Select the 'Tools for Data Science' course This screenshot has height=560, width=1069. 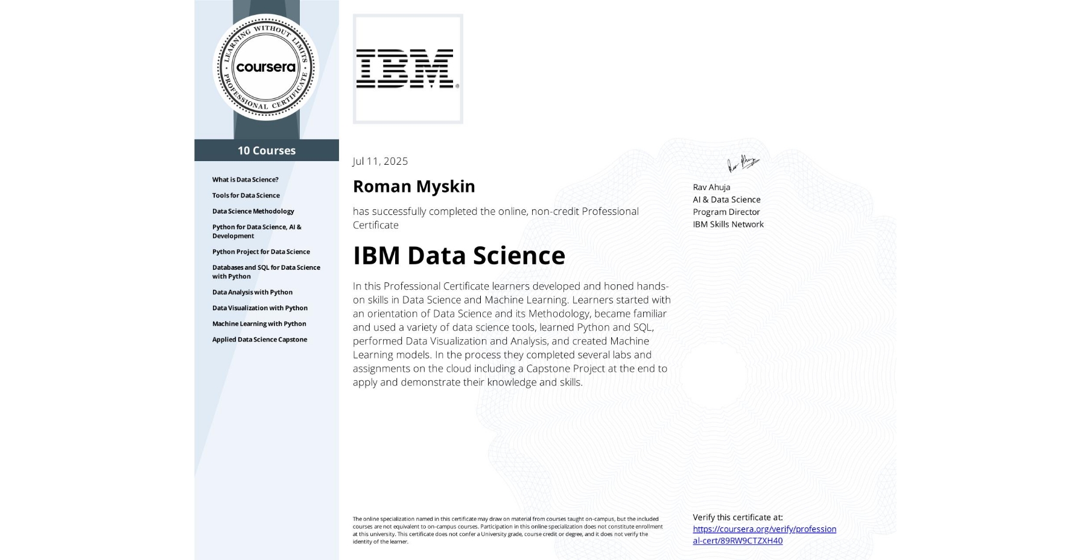click(x=246, y=196)
